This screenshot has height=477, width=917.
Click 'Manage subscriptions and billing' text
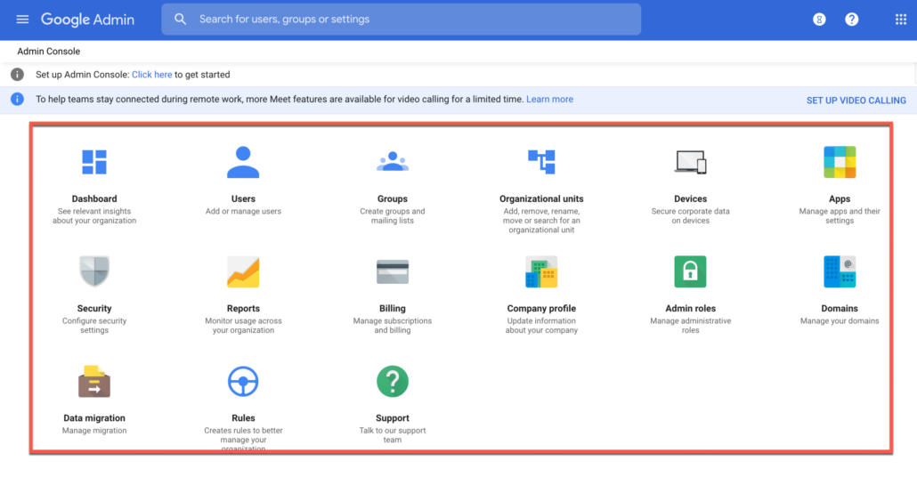click(x=393, y=326)
